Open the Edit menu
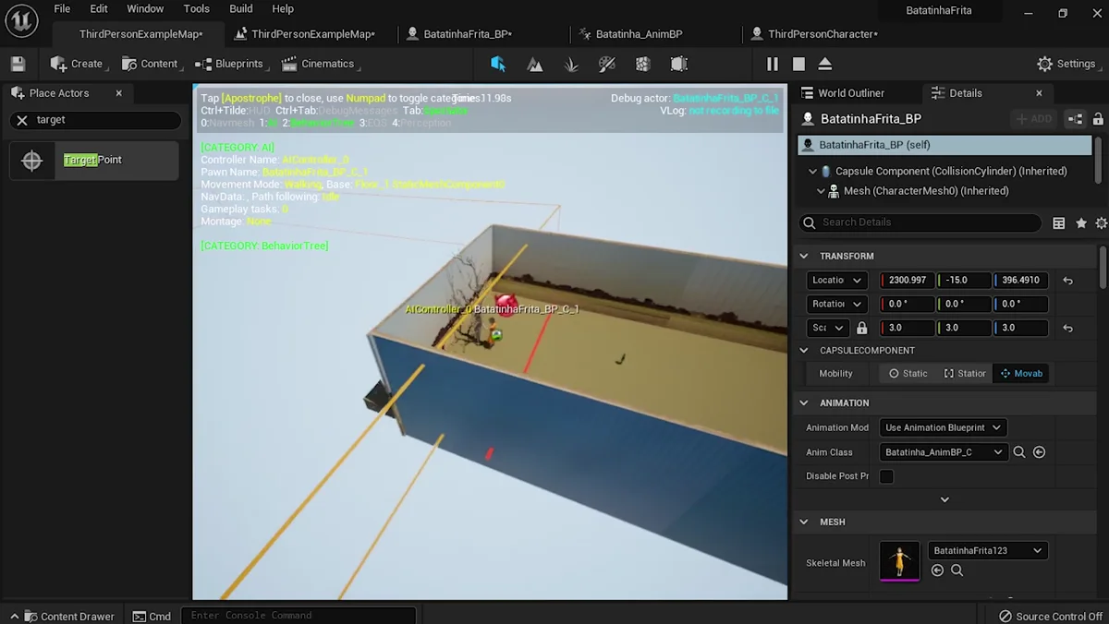Screen dimensions: 1109x624 click(x=99, y=9)
